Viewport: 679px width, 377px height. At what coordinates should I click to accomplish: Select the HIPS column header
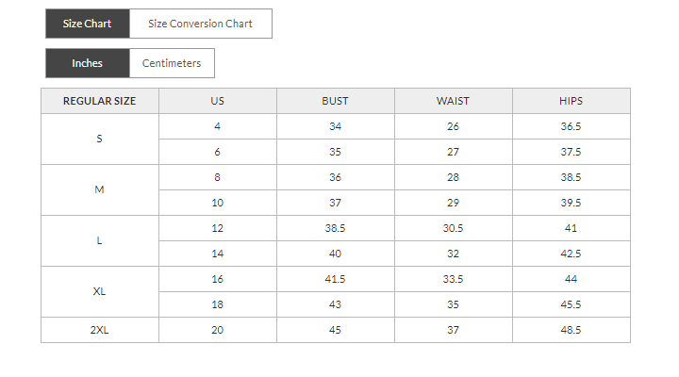point(571,101)
